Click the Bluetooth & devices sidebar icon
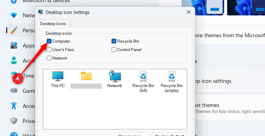This screenshot has height=136, width=265. click(14, 1)
